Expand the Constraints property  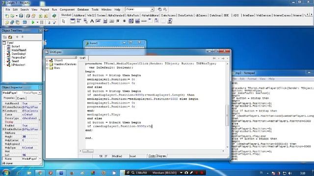3,111
